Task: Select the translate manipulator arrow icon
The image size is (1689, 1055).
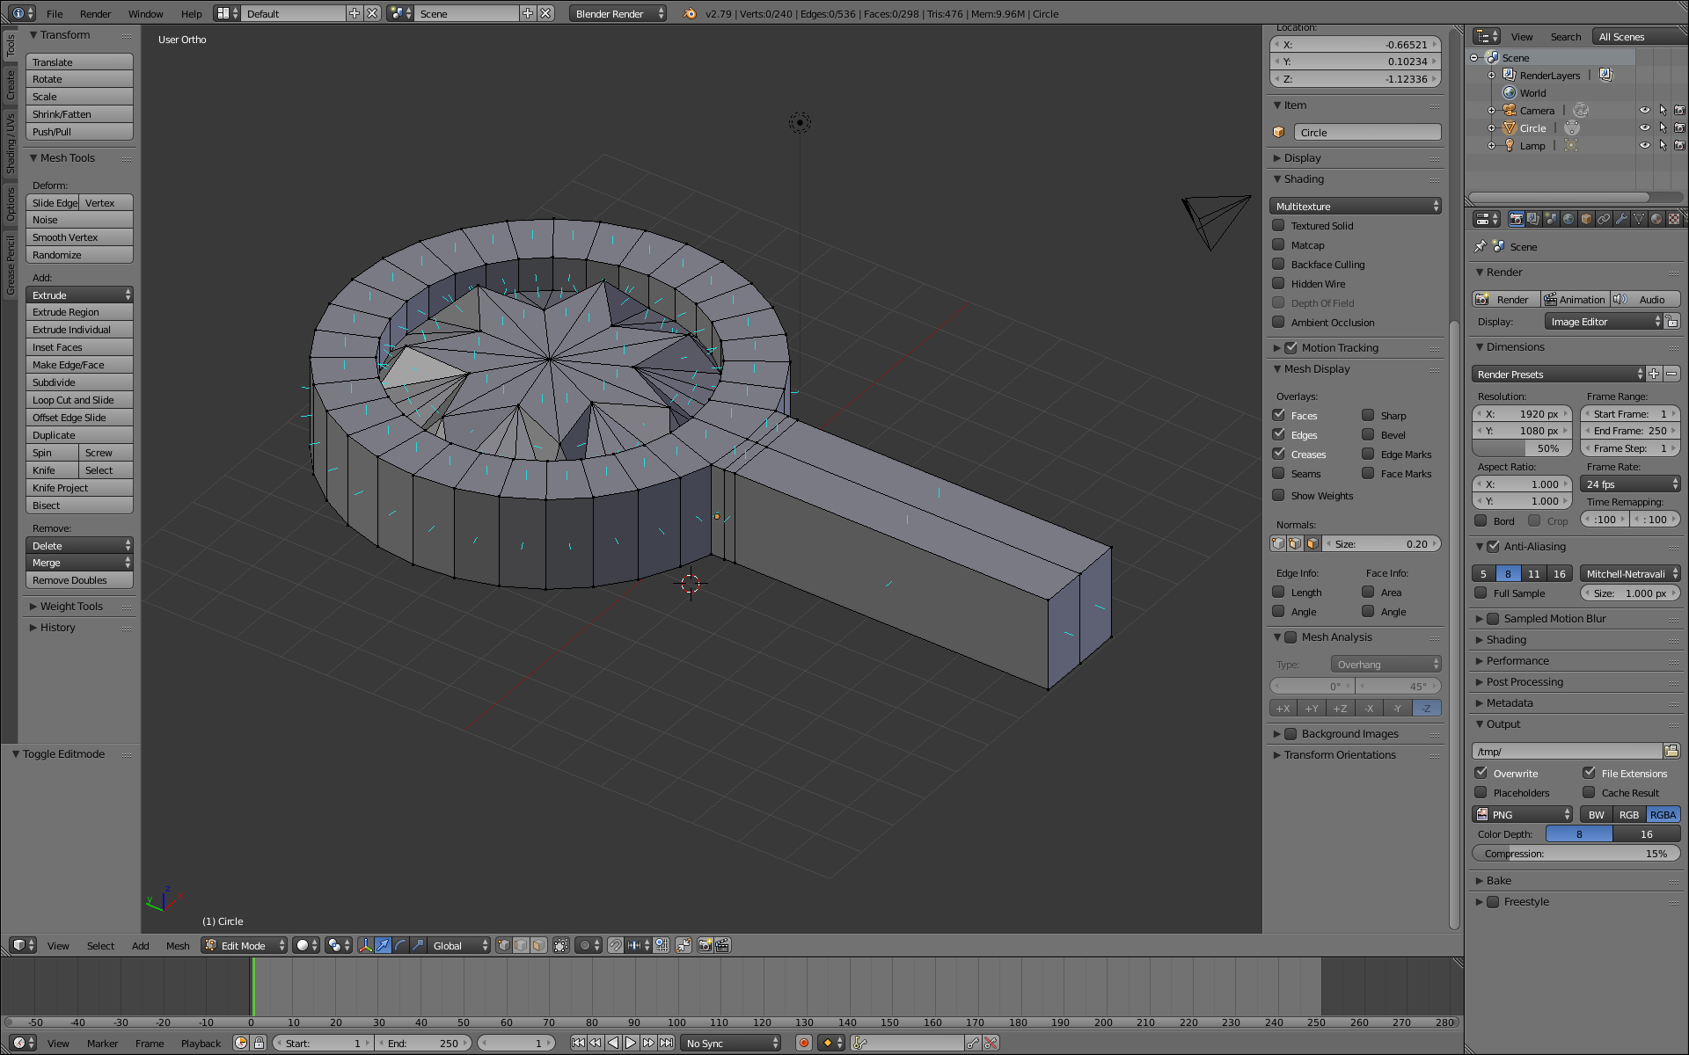Action: (x=383, y=945)
